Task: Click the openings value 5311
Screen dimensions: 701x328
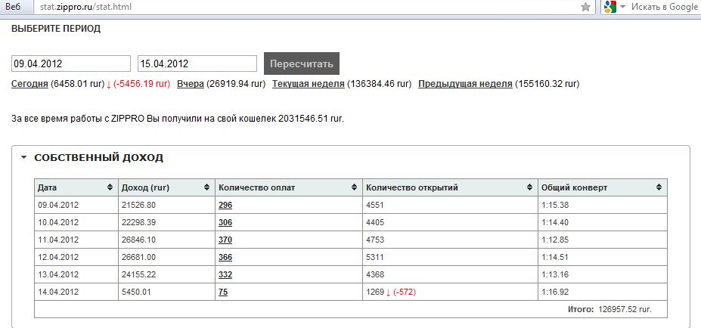Action: tap(375, 258)
